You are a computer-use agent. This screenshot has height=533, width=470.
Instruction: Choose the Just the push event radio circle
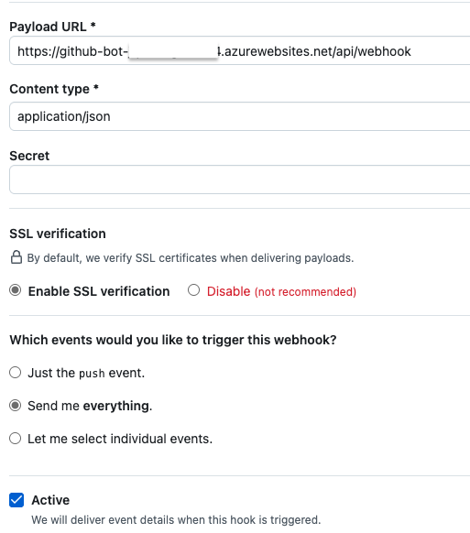point(16,372)
